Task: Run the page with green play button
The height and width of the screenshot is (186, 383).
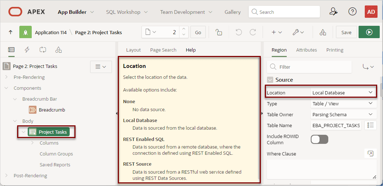Action: [369, 32]
